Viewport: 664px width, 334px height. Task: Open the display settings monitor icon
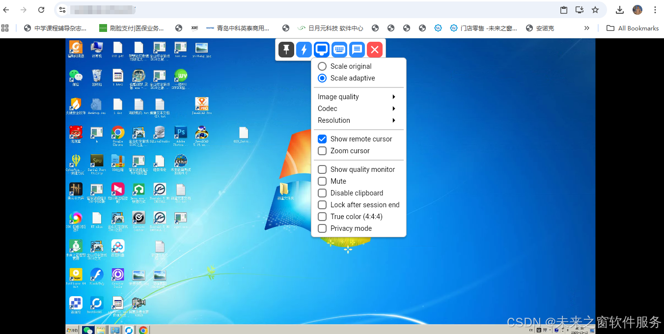click(x=322, y=49)
